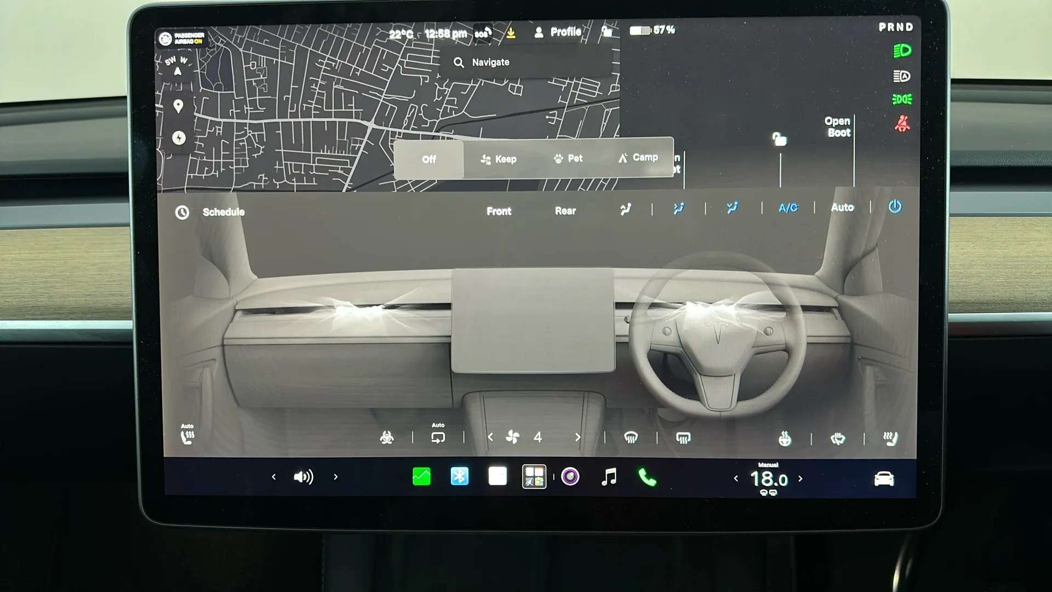
Task: Turn off climate with power icon
Action: tap(895, 207)
